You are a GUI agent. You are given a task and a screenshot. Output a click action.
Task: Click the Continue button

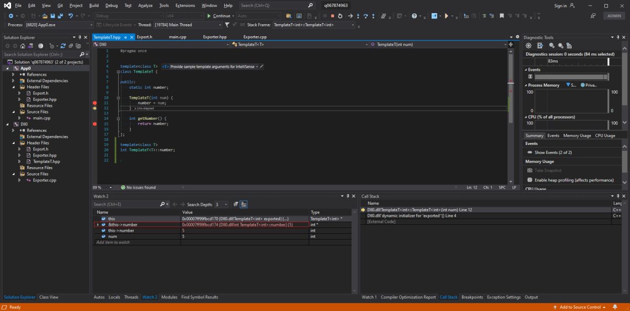pos(220,16)
